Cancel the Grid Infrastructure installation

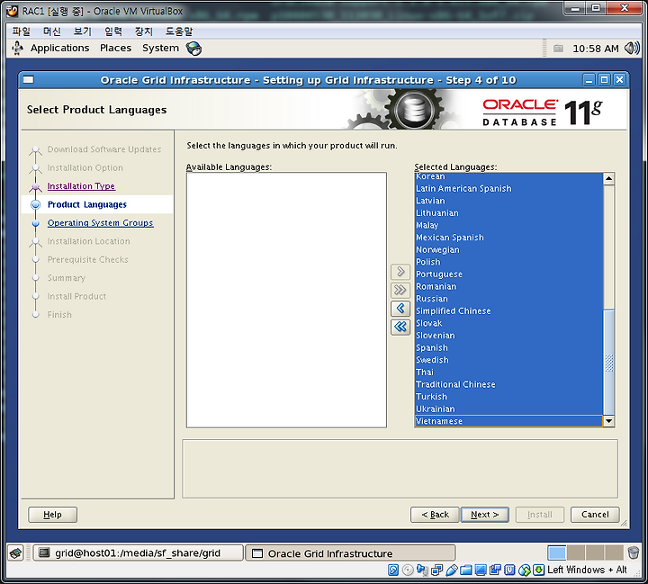click(595, 515)
